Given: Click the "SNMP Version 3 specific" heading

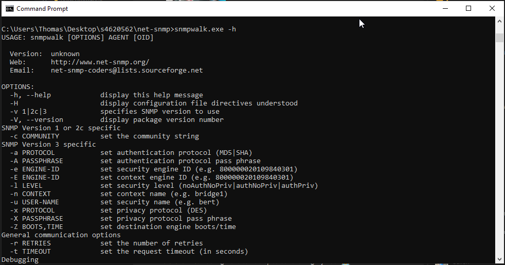Looking at the screenshot, I should 48,145.
